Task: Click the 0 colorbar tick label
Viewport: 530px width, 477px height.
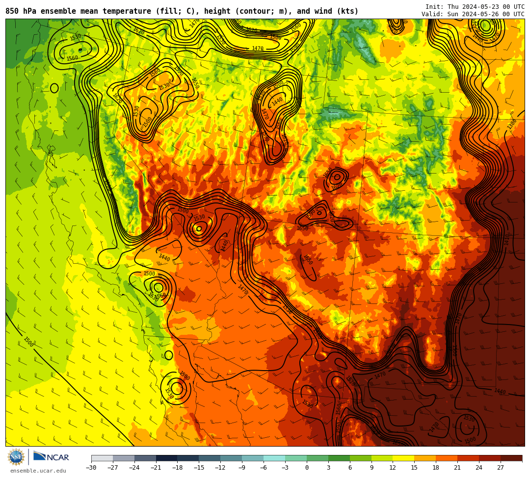Action: [307, 468]
